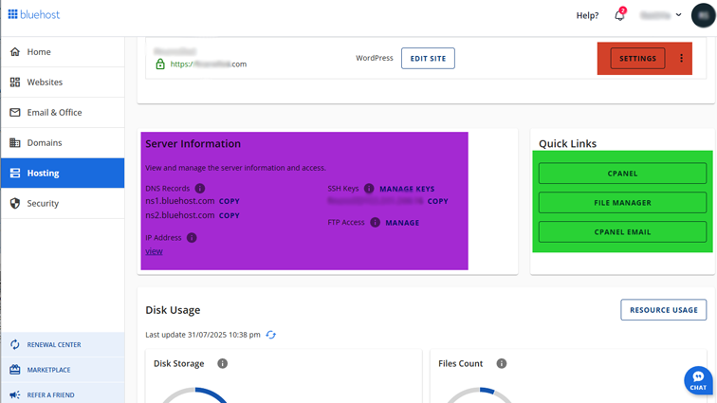
Task: Click the Hosting server icon
Action: click(x=15, y=173)
